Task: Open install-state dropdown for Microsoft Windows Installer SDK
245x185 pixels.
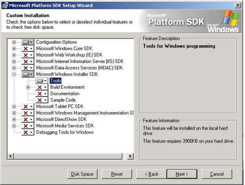Action: pos(28,74)
